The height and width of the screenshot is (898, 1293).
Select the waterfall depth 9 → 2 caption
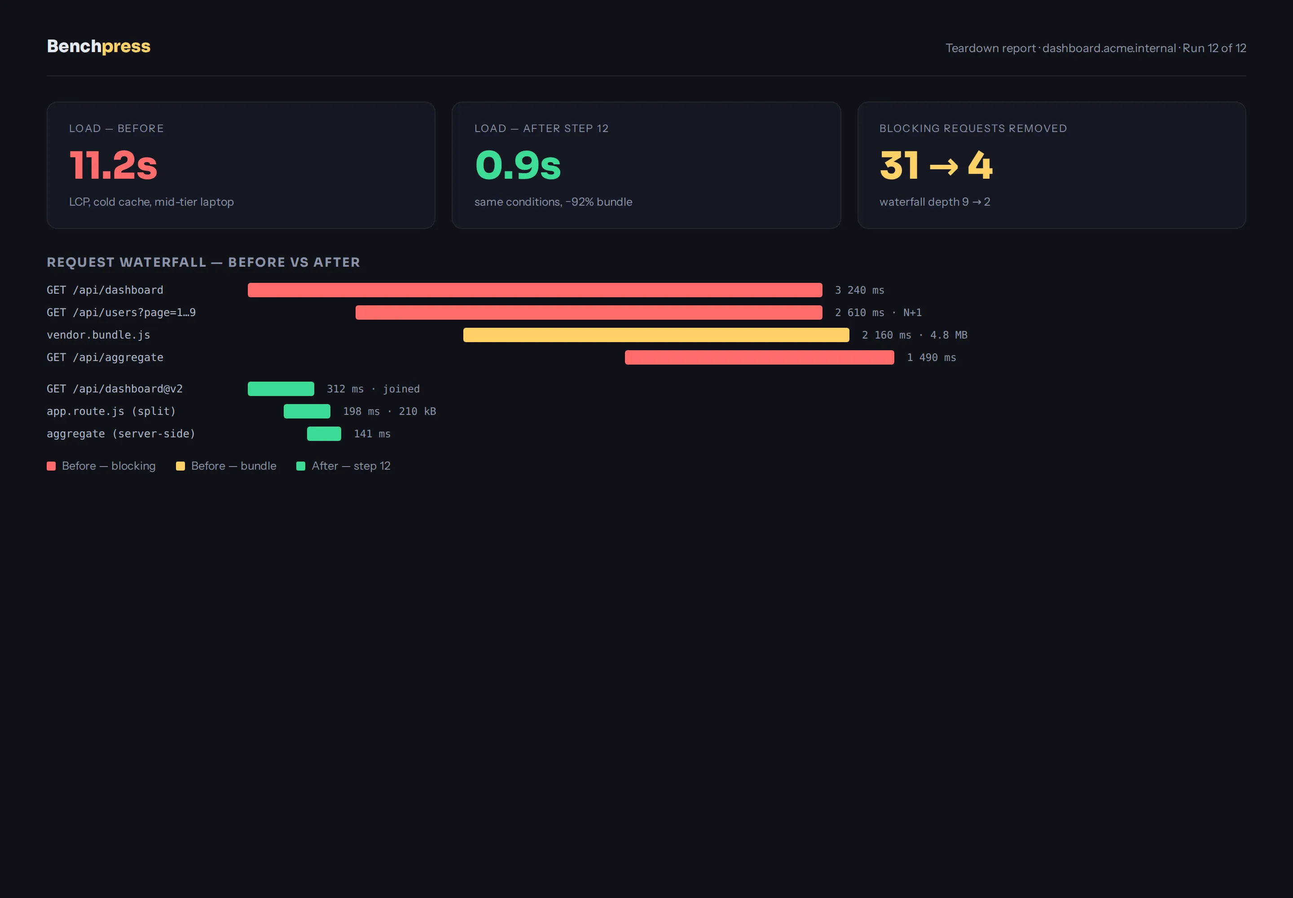[x=935, y=202]
